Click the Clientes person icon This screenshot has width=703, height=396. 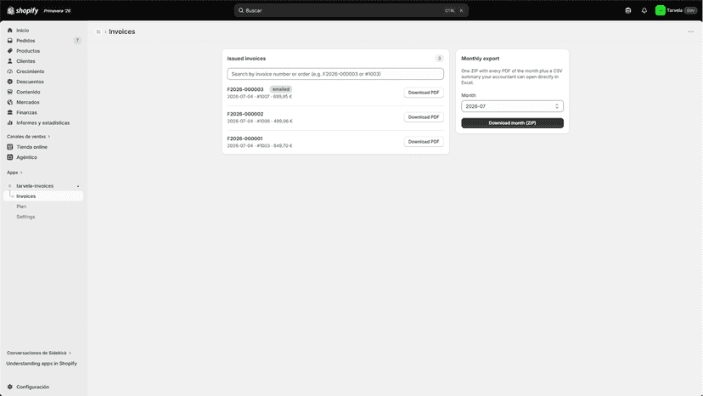pos(10,61)
